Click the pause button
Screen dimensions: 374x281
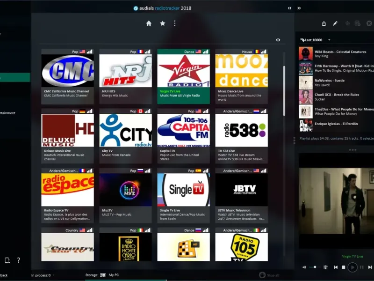pyautogui.click(x=362, y=267)
